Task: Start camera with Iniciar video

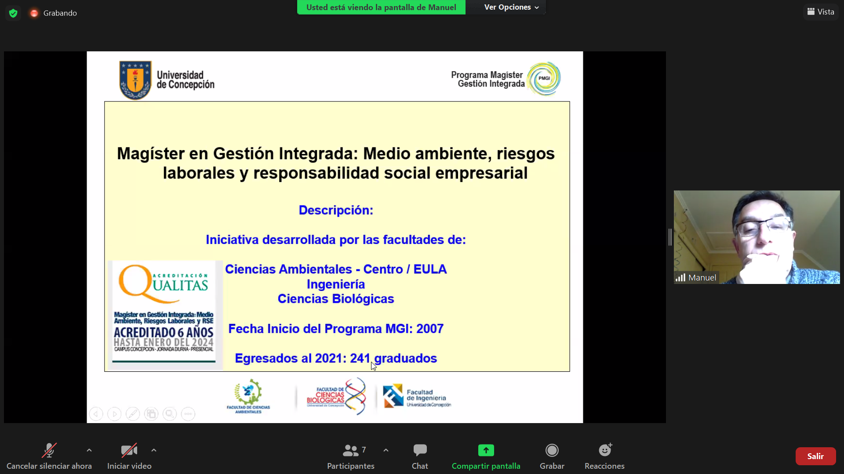Action: pyautogui.click(x=129, y=456)
